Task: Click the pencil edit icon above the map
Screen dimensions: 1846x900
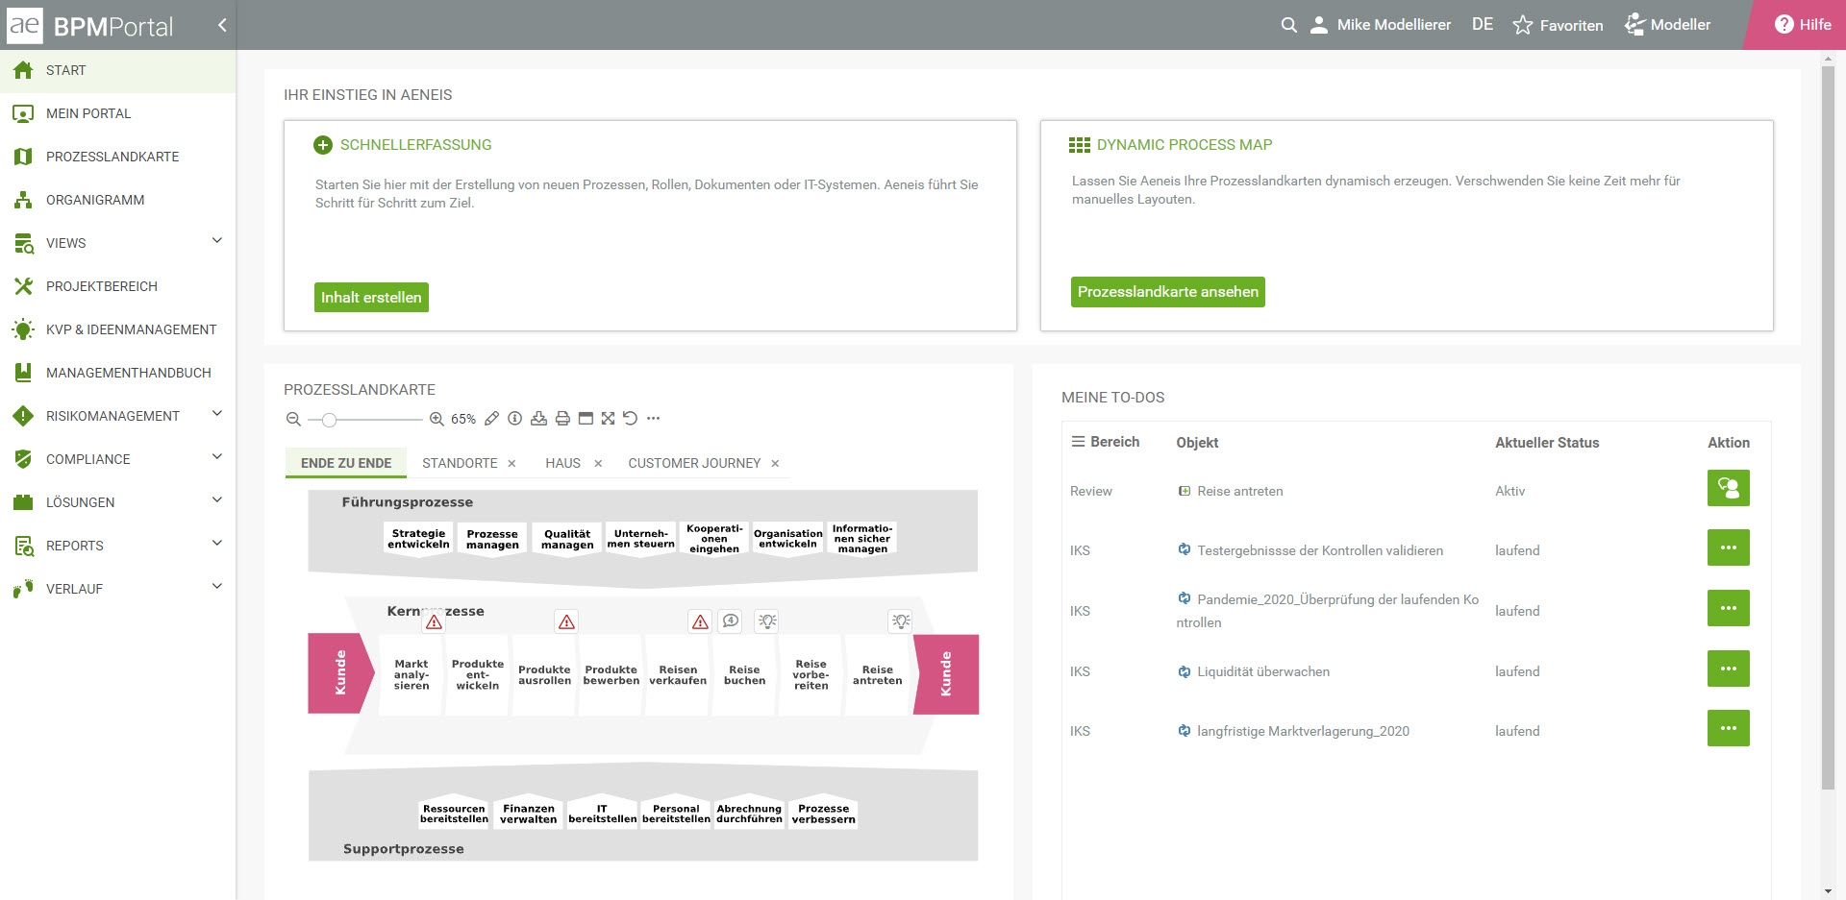Action: (491, 419)
